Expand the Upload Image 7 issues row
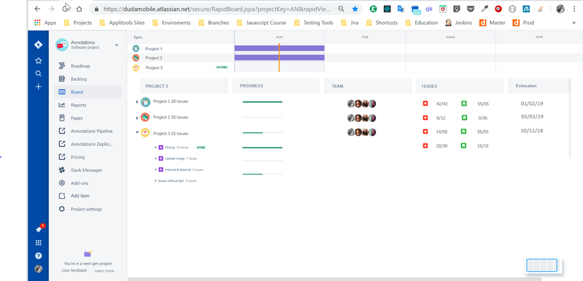The image size is (583, 281). click(155, 159)
